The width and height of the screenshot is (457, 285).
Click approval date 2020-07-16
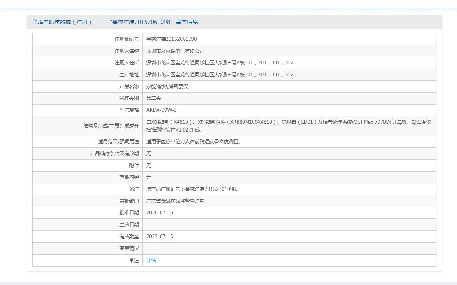pos(160,213)
